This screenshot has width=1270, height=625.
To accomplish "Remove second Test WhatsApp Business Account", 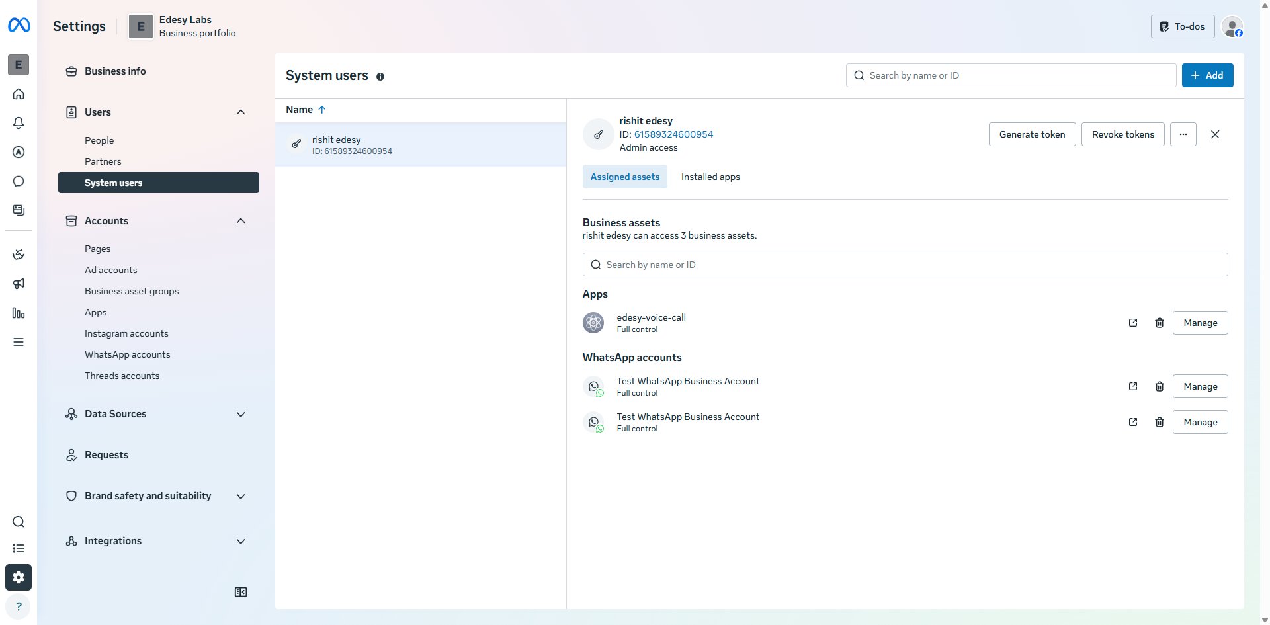I will 1160,422.
